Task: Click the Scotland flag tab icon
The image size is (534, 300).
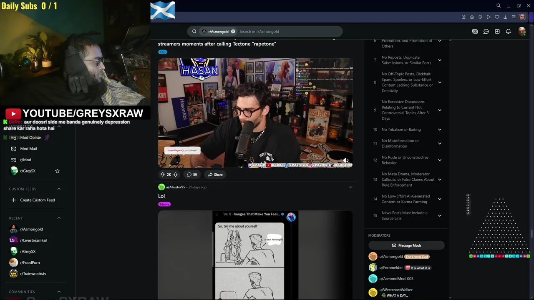Action: [163, 10]
